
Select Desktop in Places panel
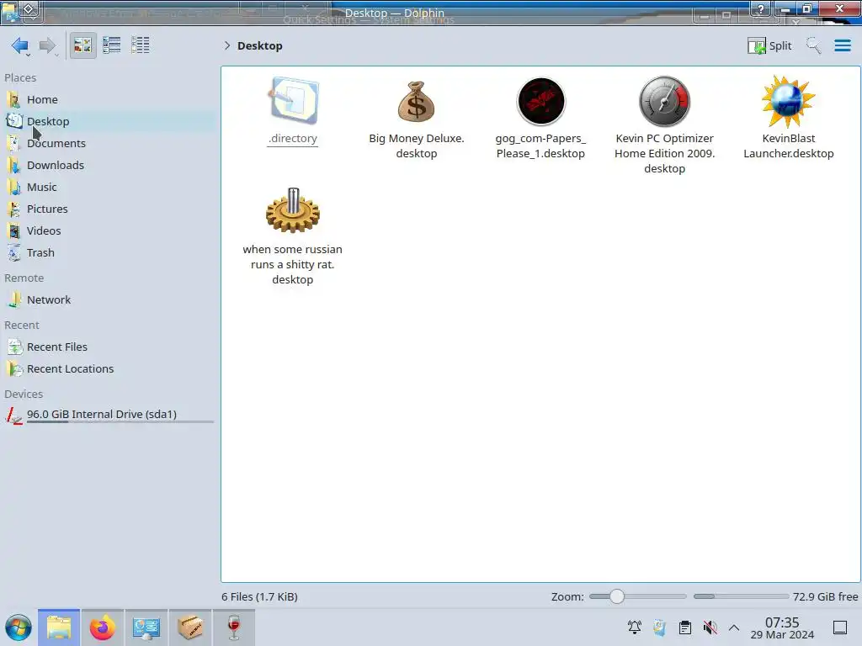coord(109,121)
